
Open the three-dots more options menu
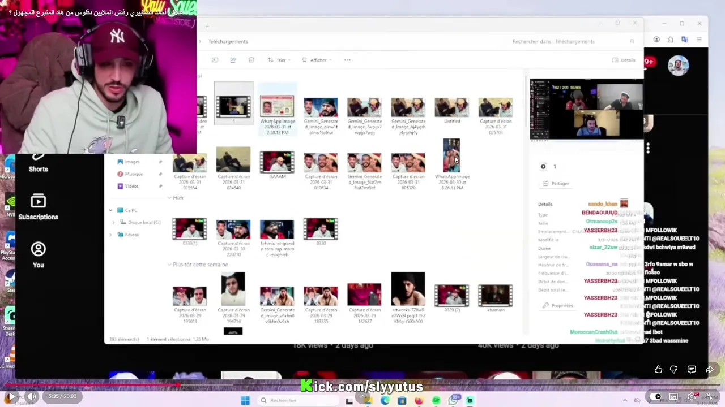[x=347, y=60]
